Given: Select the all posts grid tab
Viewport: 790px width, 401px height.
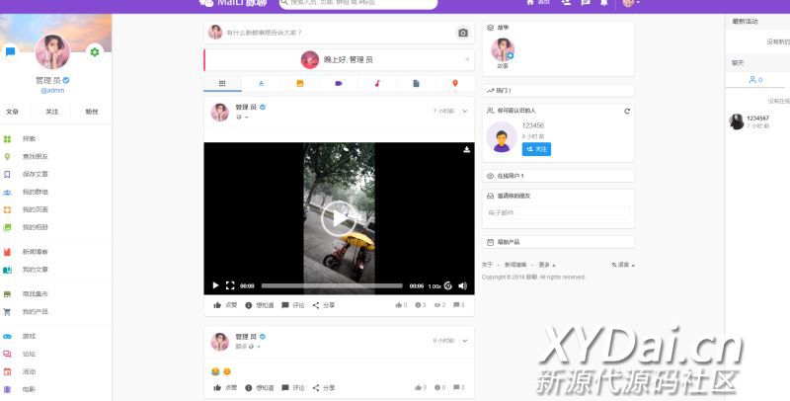Looking at the screenshot, I should (x=222, y=83).
